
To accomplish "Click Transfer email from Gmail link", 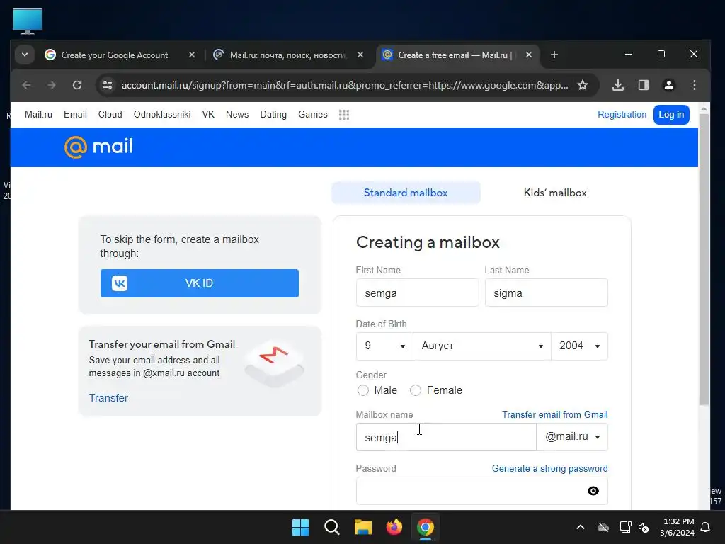I will pos(555,414).
